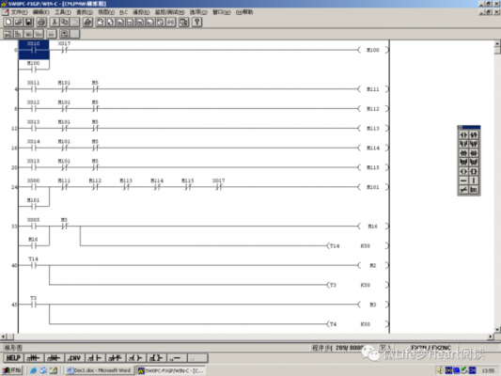Select the X011 contact
The width and height of the screenshot is (501, 376).
(34, 86)
